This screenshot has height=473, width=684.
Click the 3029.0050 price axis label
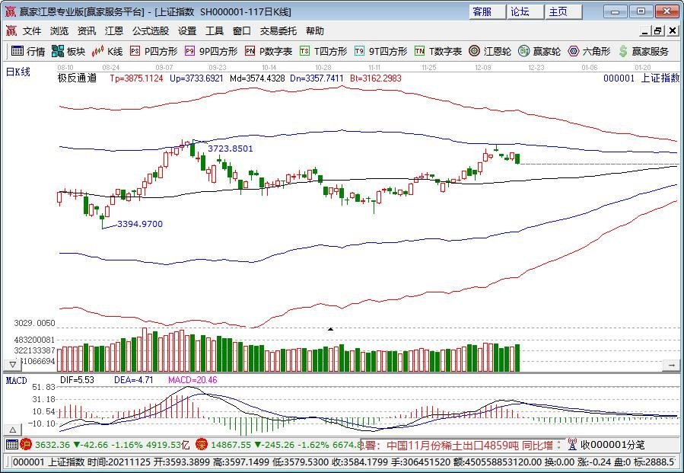tap(35, 323)
